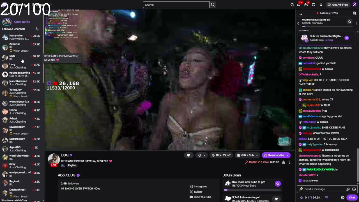The width and height of the screenshot is (359, 202).
Task: Click the purple star beside Audible Drop
Action: click(347, 38)
